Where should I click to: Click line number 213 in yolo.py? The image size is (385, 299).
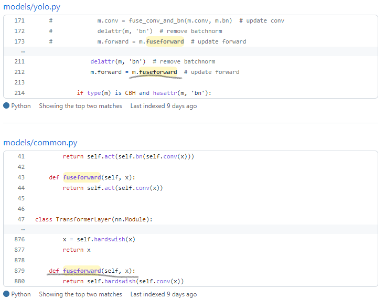19,82
